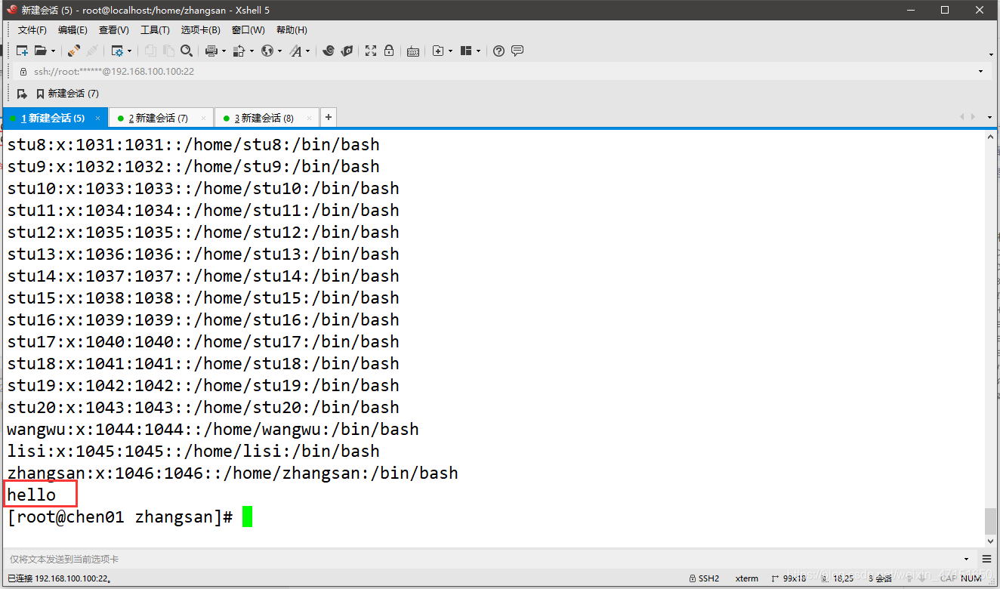1000x589 pixels.
Task: Click 99x18 terminal size in status bar
Action: (x=789, y=578)
